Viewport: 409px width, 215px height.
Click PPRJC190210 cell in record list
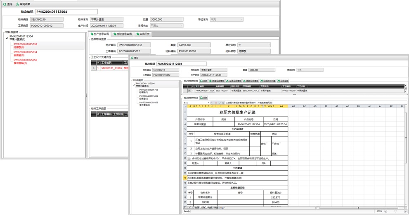pyautogui.click(x=289, y=91)
